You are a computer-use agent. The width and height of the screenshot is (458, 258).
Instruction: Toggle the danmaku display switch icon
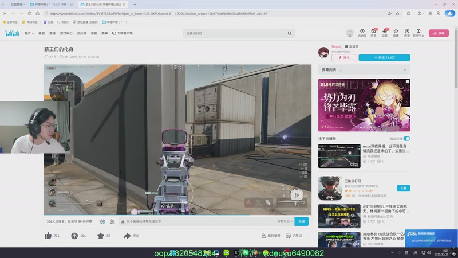point(102,222)
